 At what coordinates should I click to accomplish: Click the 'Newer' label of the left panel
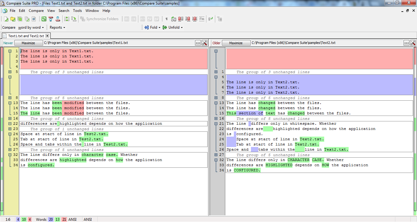click(8, 43)
